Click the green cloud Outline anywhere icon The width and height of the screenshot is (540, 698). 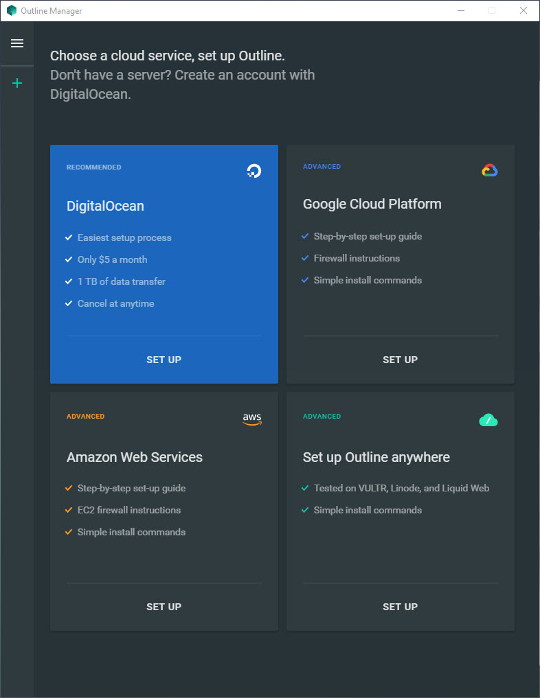488,420
